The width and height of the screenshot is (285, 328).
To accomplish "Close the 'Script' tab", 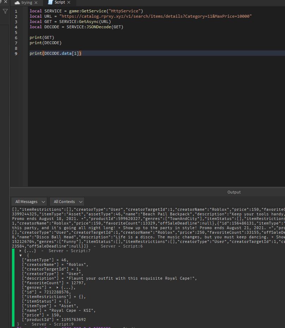I will [69, 2].
